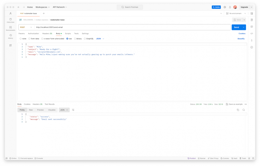260x166 pixels.
Task: Click the orange Upgrade button
Action: [244, 7]
